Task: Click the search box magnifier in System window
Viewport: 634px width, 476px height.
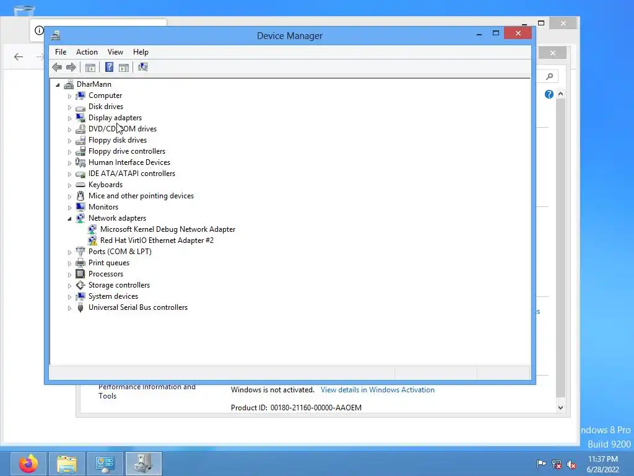Action: [x=550, y=76]
